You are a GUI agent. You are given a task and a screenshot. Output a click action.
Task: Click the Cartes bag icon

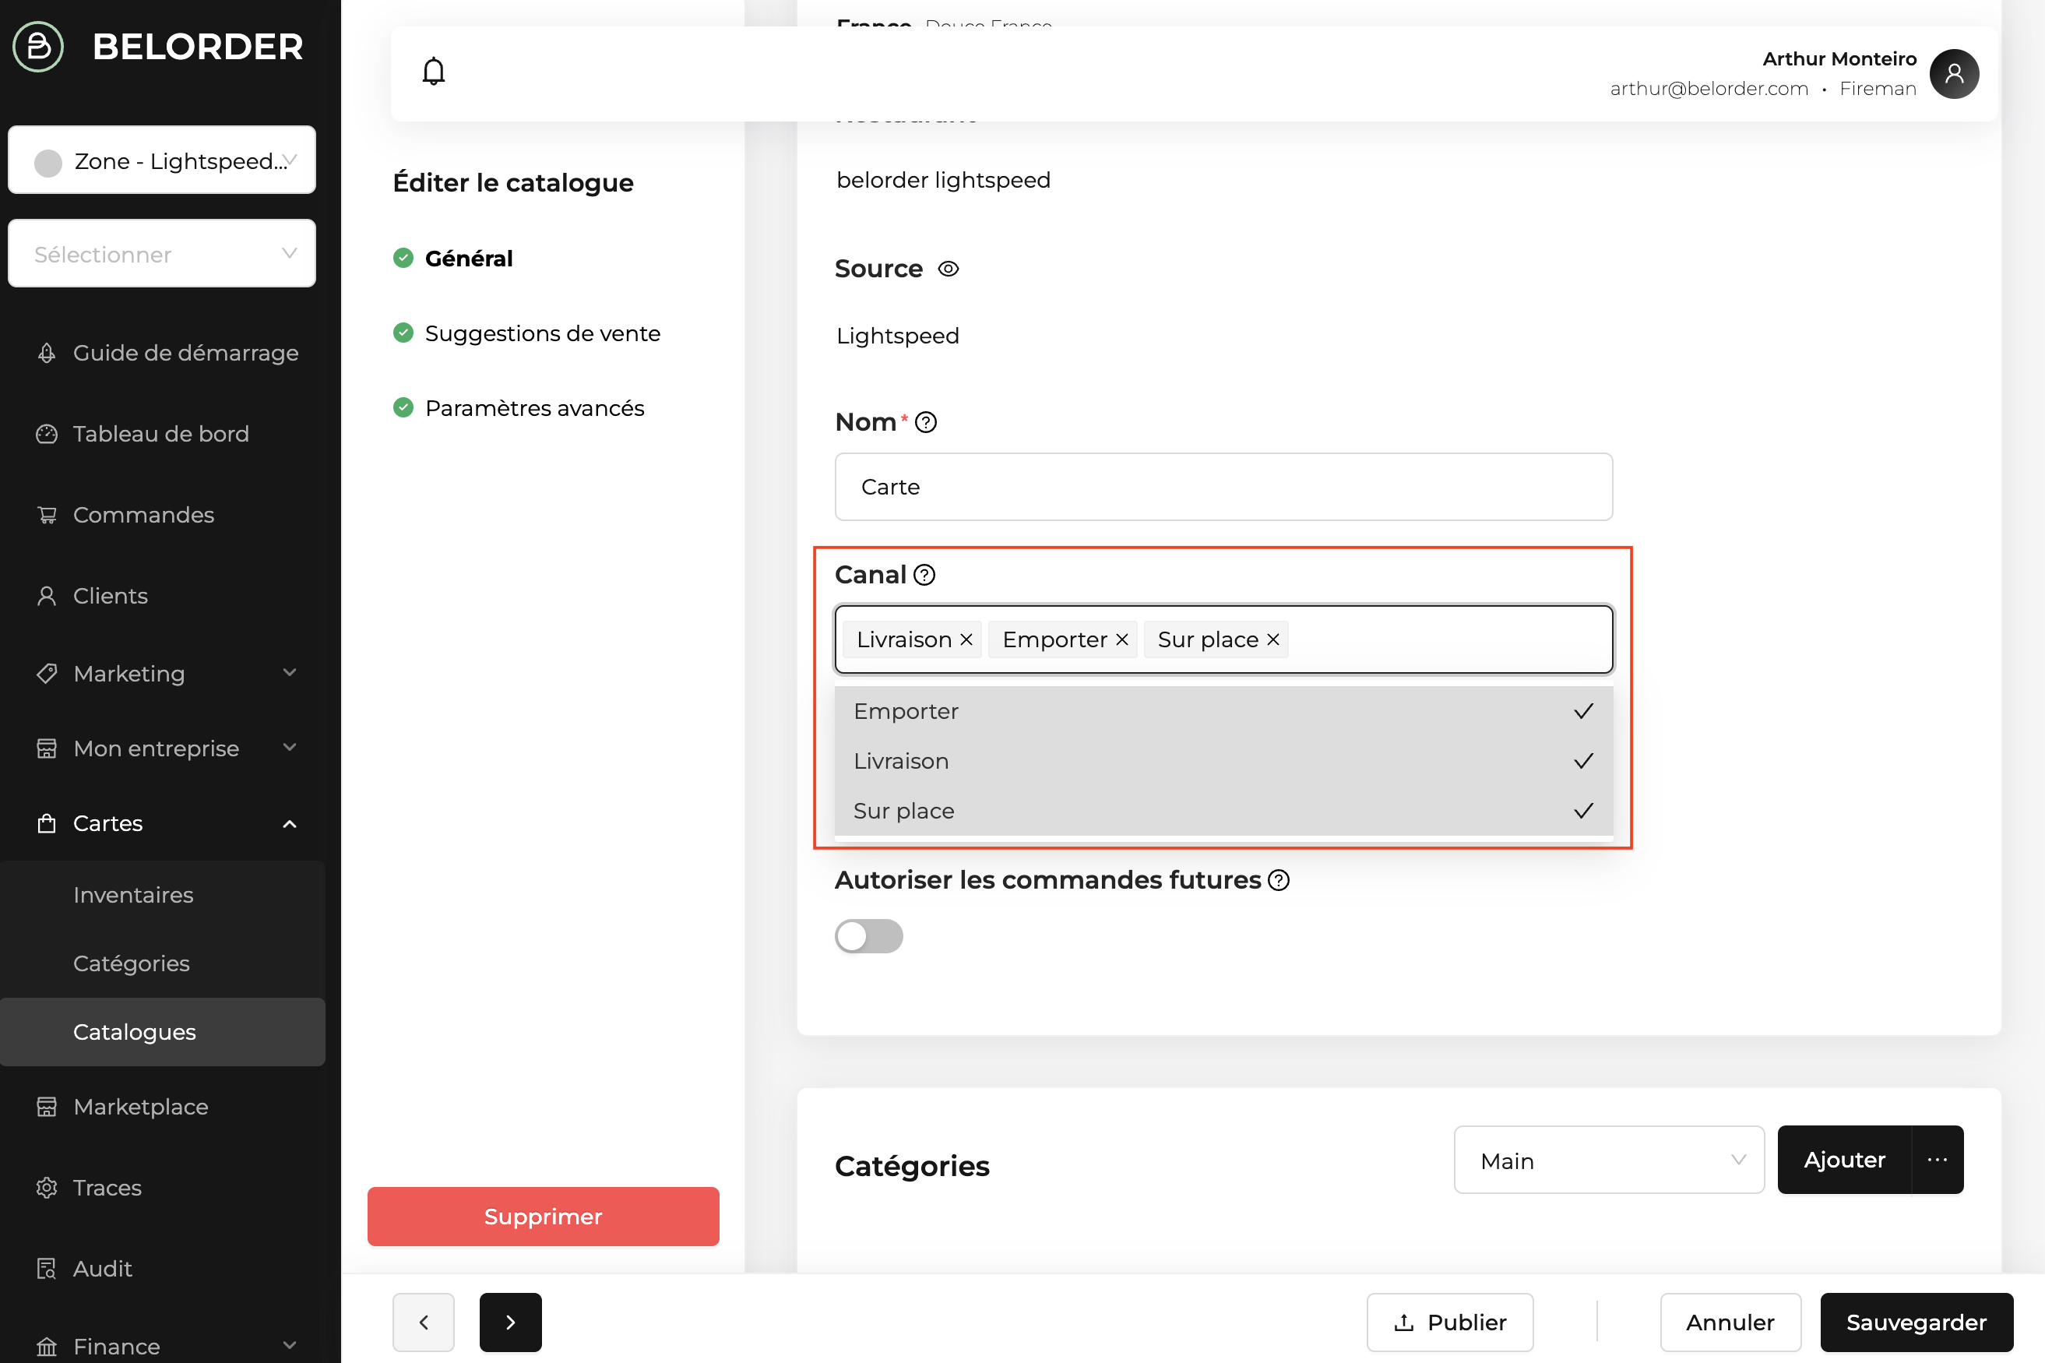pos(47,823)
